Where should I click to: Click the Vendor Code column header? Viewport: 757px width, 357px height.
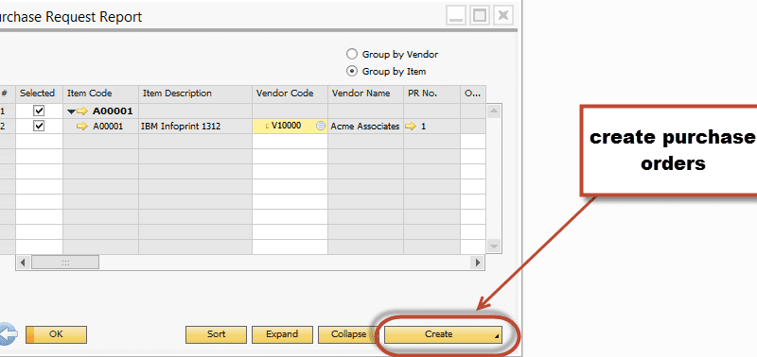tap(290, 93)
